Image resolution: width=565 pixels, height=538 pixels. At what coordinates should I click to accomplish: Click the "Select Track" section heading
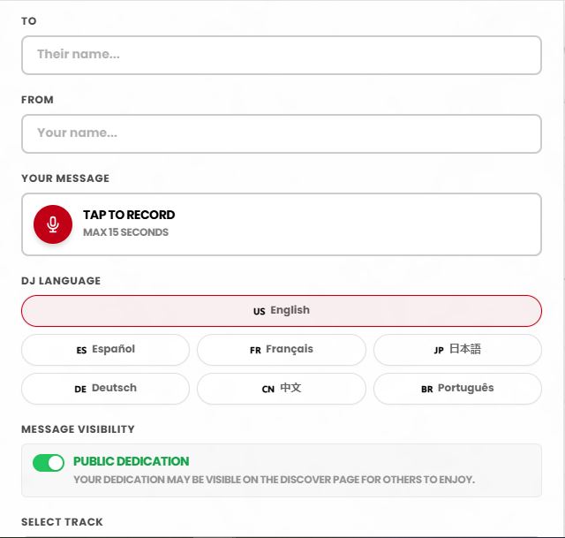(62, 522)
